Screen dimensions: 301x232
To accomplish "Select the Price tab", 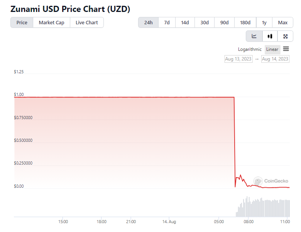I will coord(22,22).
